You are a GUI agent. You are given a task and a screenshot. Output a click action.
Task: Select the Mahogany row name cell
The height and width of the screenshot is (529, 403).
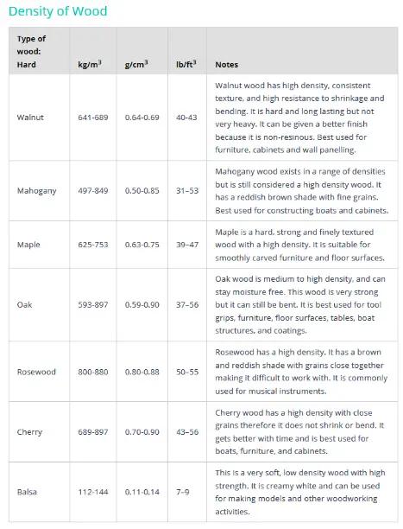click(x=39, y=191)
